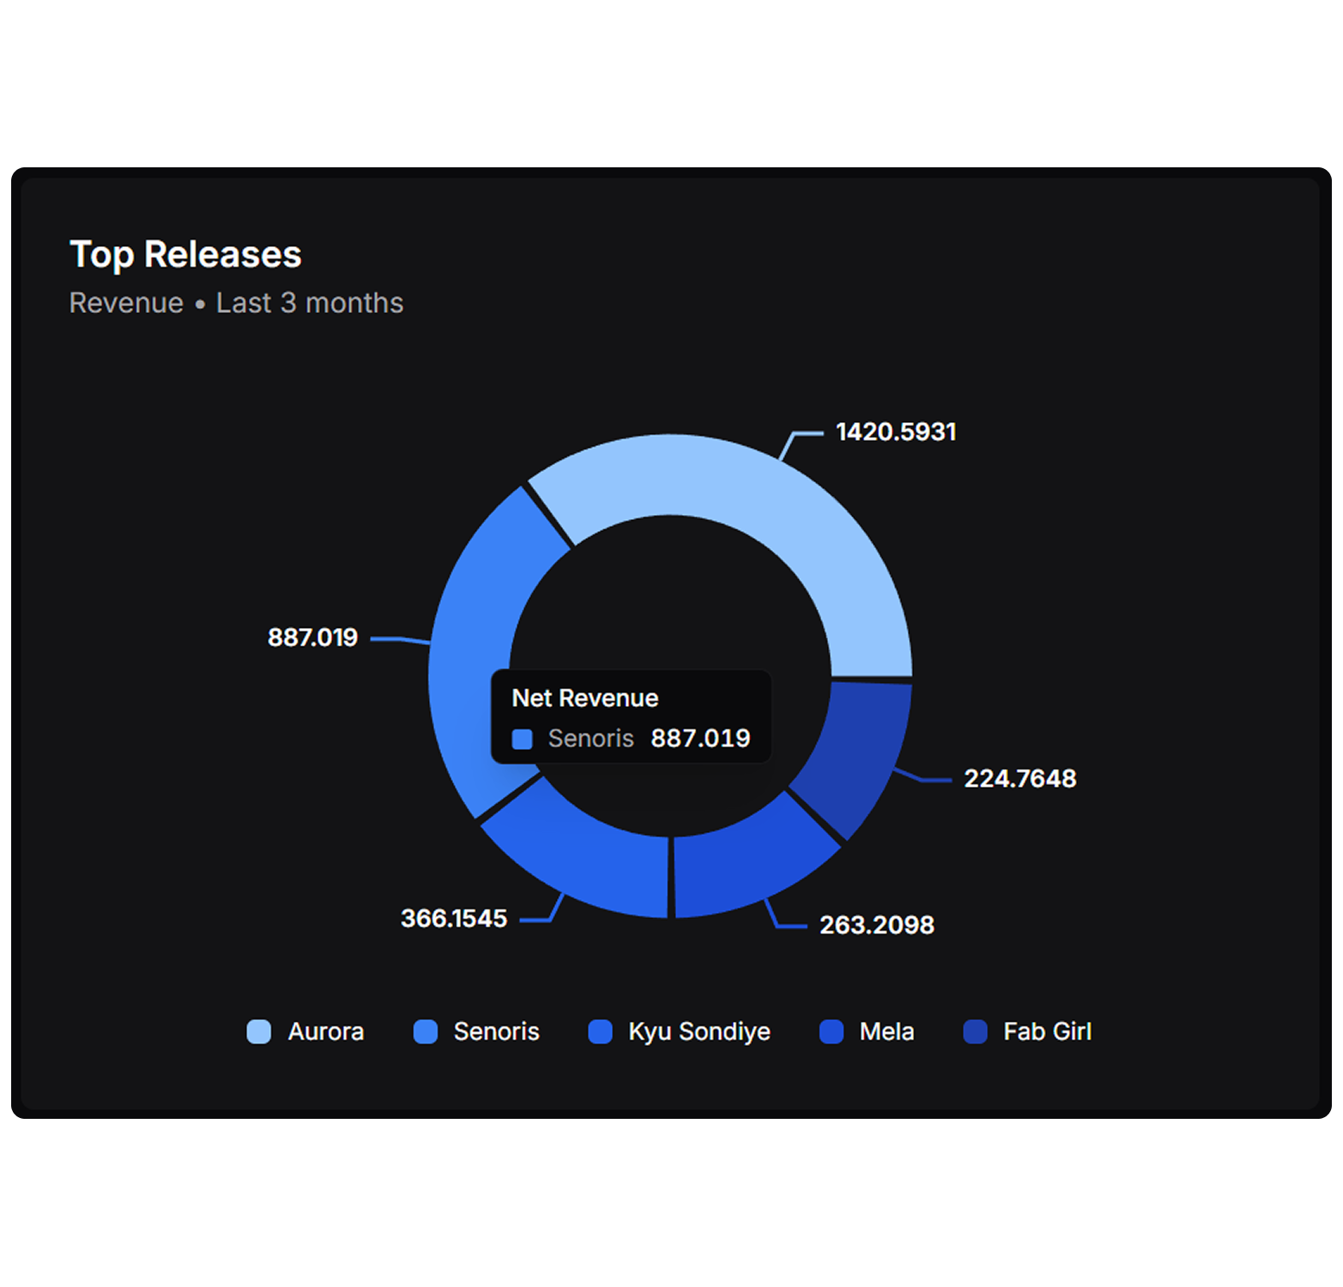This screenshot has width=1343, height=1287.
Task: Click the Kyu Sondiye legend color marker
Action: point(601,1032)
